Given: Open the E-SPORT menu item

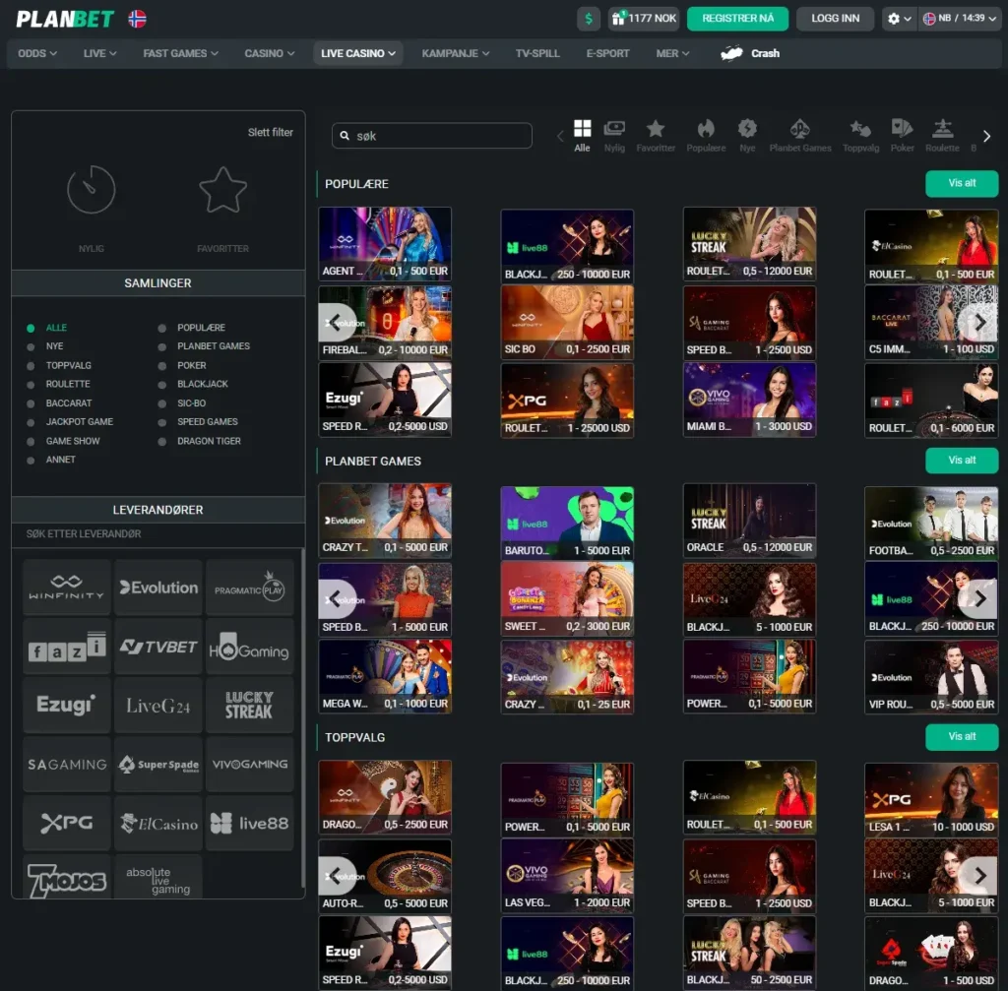Looking at the screenshot, I should [x=607, y=53].
